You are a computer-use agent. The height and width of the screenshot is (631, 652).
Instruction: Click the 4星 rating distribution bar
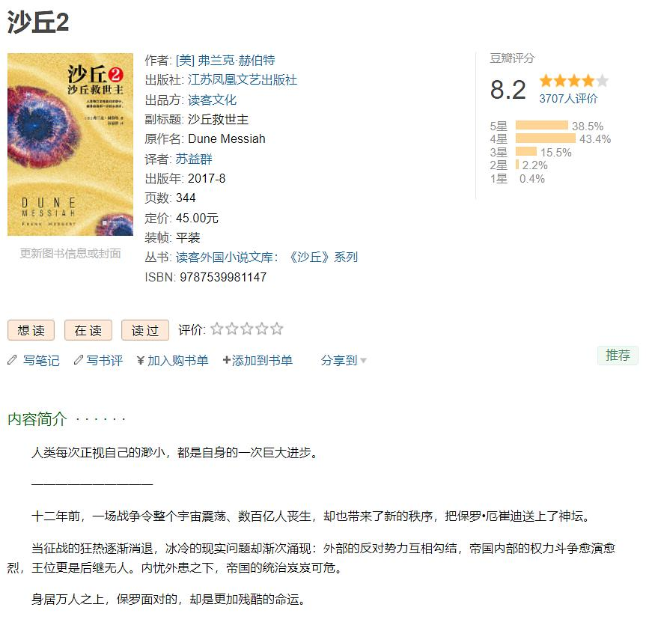coord(546,138)
